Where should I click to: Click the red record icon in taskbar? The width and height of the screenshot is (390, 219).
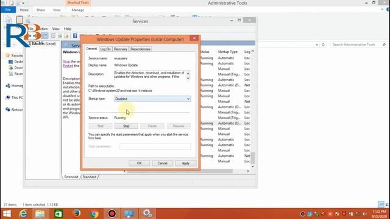coord(112,214)
